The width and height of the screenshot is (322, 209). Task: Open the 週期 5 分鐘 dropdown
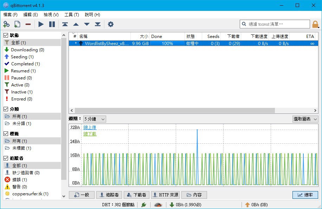pos(95,119)
